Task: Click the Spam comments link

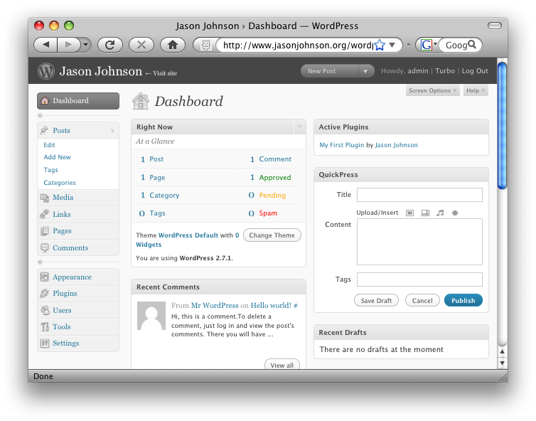Action: tap(268, 213)
